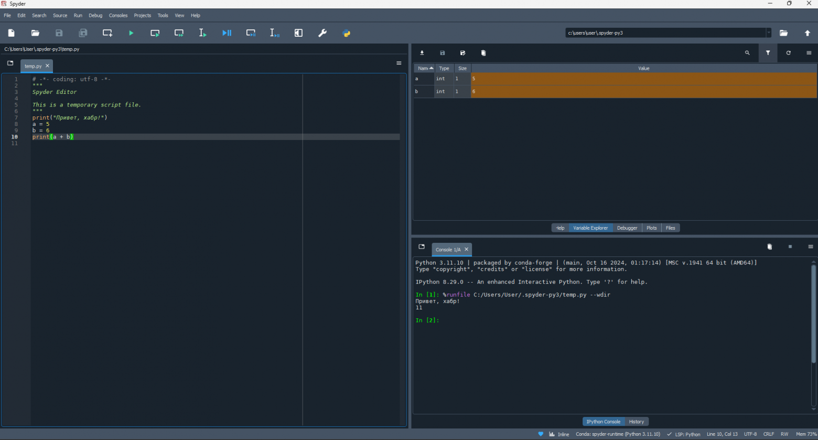Sort variables by the Value column
The height and width of the screenshot is (440, 818).
coord(644,68)
